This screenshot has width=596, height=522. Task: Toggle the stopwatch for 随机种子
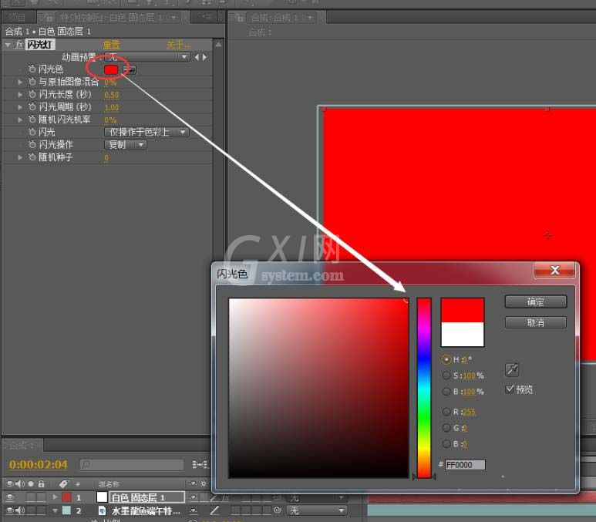click(x=32, y=157)
